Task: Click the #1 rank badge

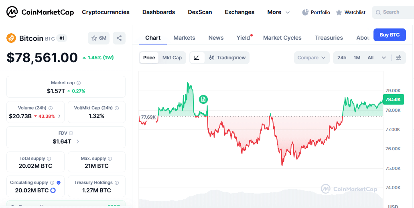Action: (62, 38)
